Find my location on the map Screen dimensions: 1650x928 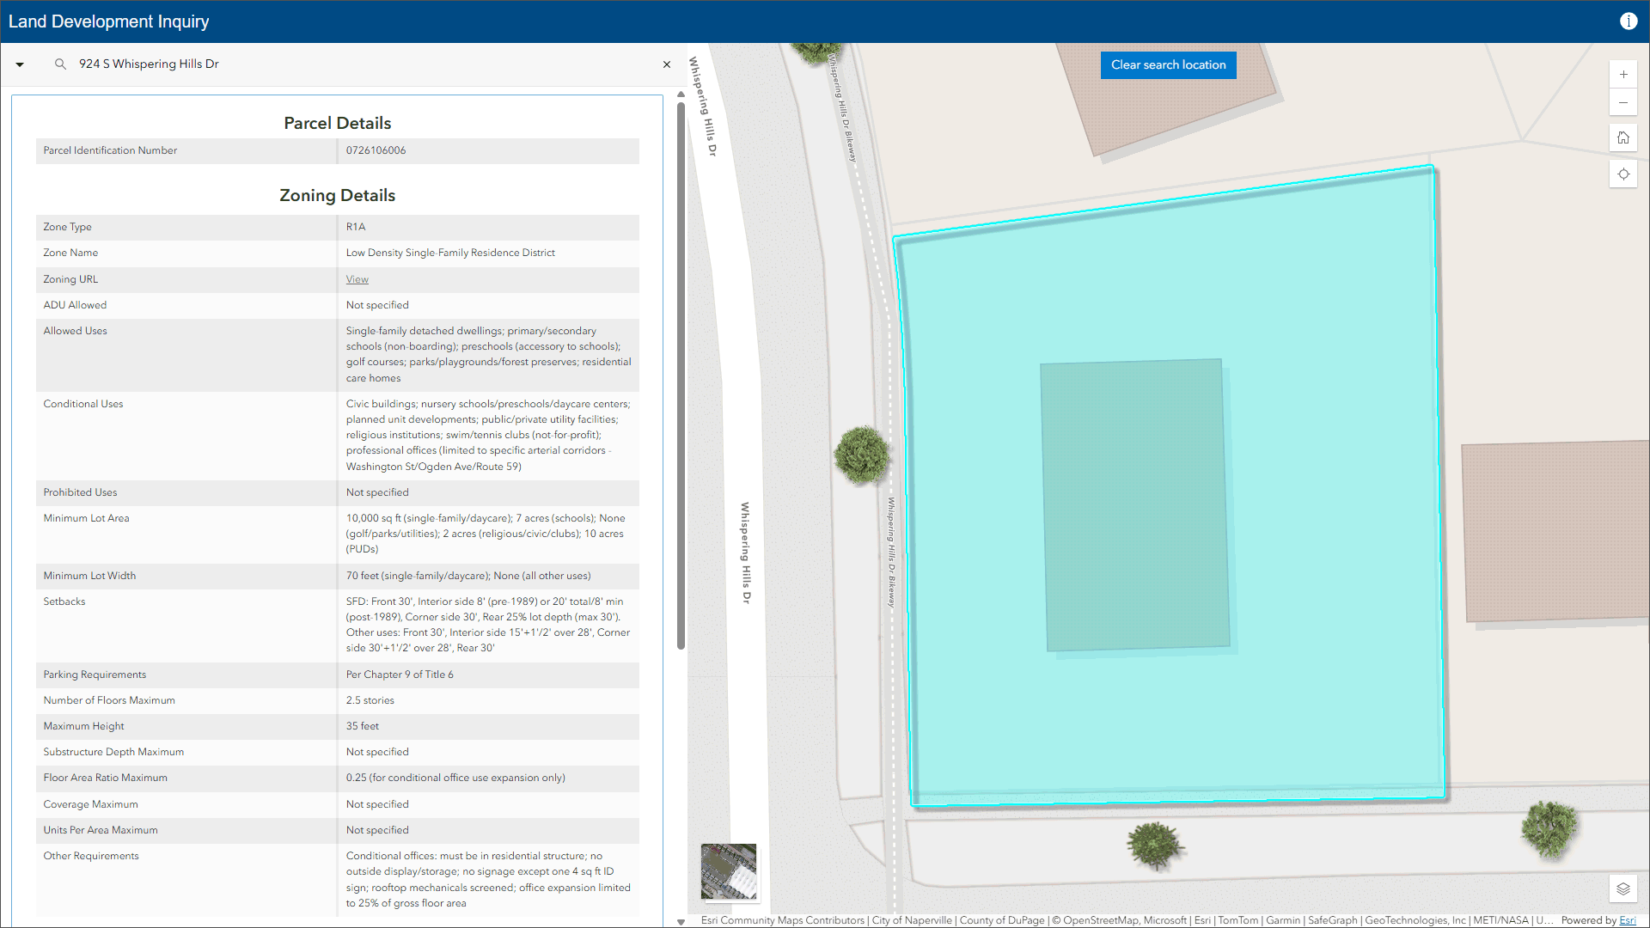coord(1622,174)
